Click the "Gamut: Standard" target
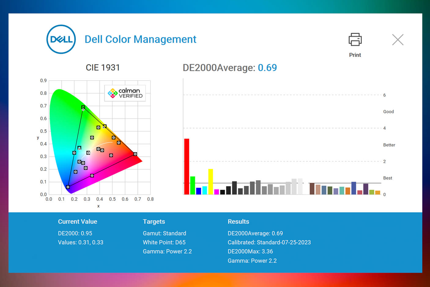Image resolution: width=430 pixels, height=287 pixels. pyautogui.click(x=164, y=233)
